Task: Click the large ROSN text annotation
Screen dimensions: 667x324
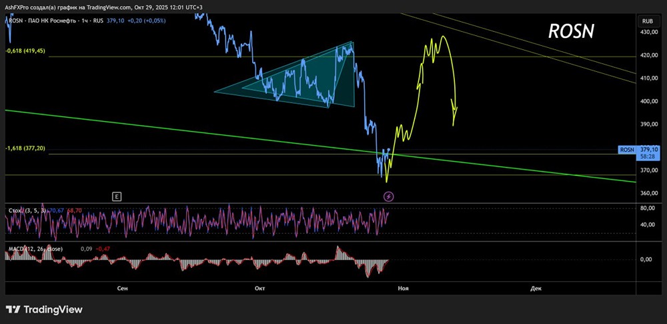Action: [x=571, y=31]
